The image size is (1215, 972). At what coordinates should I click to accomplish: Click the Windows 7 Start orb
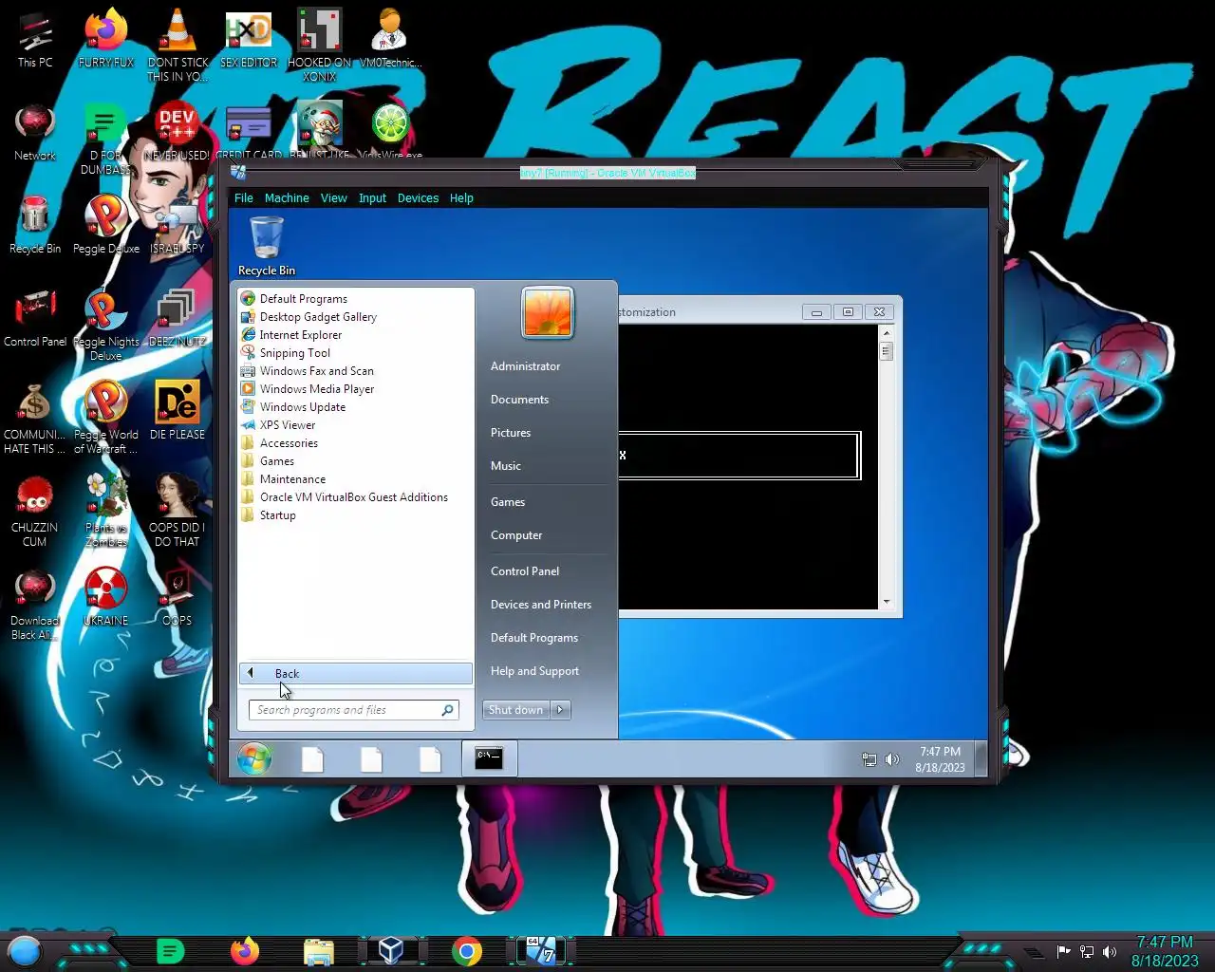254,758
